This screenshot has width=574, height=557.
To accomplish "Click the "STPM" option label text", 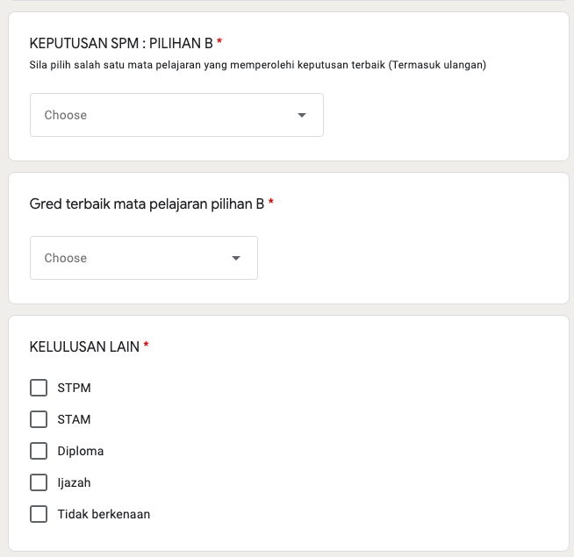I will tap(74, 388).
